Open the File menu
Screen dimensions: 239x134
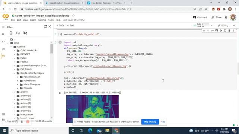[13, 20]
